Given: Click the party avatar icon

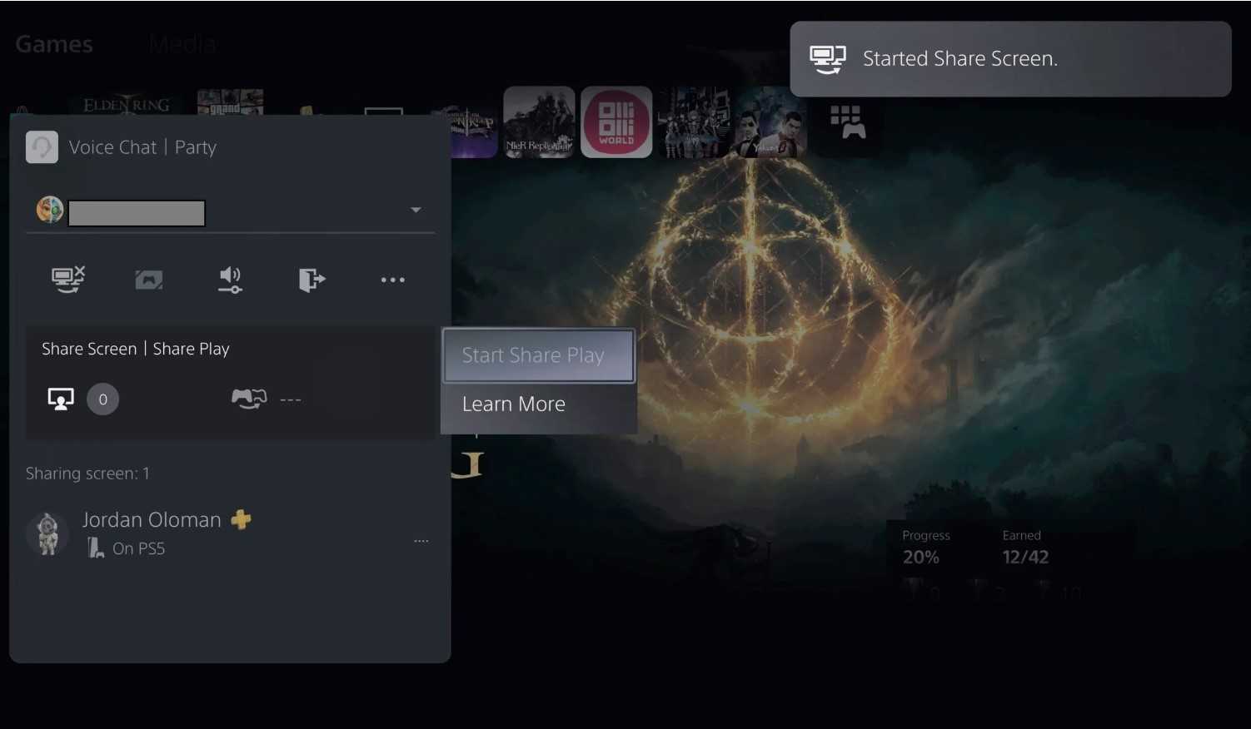Looking at the screenshot, I should click(50, 210).
